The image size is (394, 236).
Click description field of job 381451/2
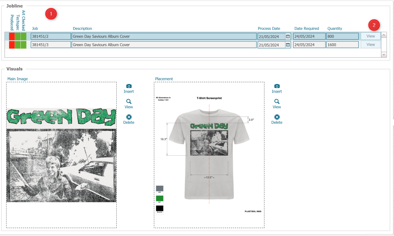[x=164, y=36]
